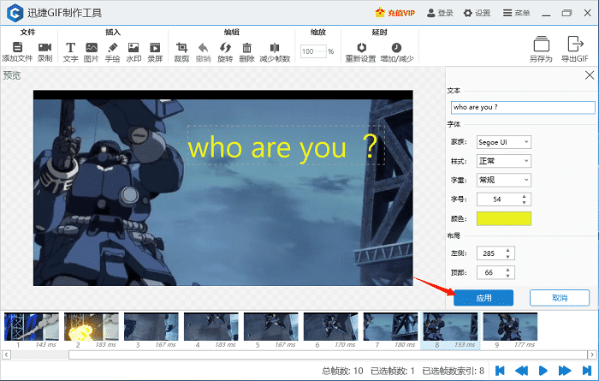599x381 pixels.
Task: Select frame 4 thumbnail (183 ms)
Action: [x=211, y=327]
